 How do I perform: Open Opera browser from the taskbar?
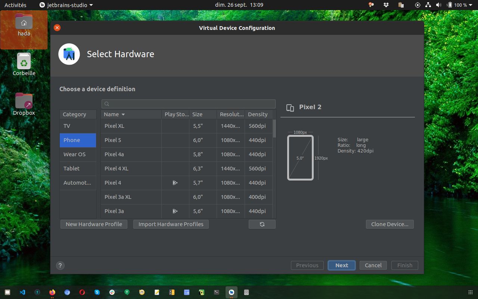pos(82,292)
